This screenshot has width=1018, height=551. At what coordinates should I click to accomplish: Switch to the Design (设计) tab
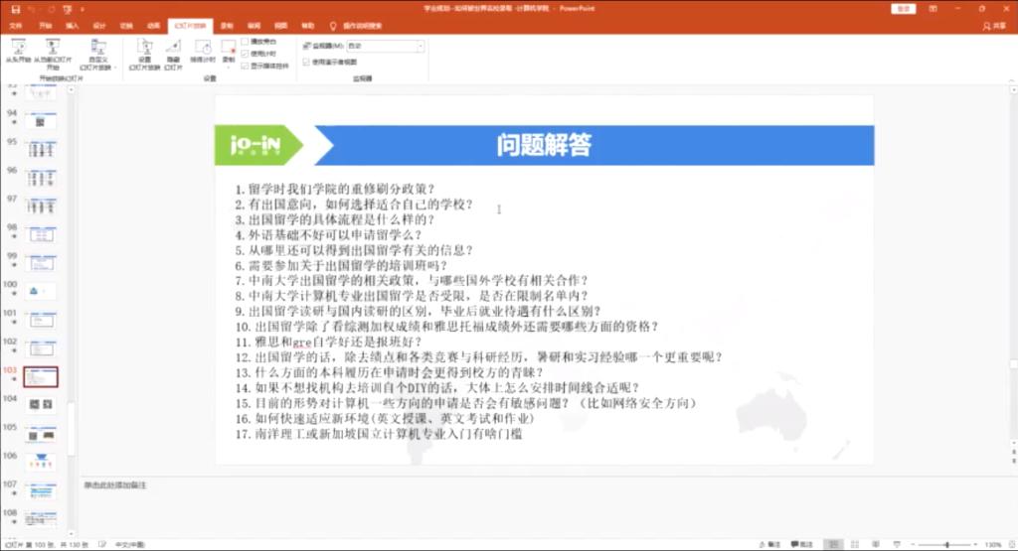pos(98,25)
